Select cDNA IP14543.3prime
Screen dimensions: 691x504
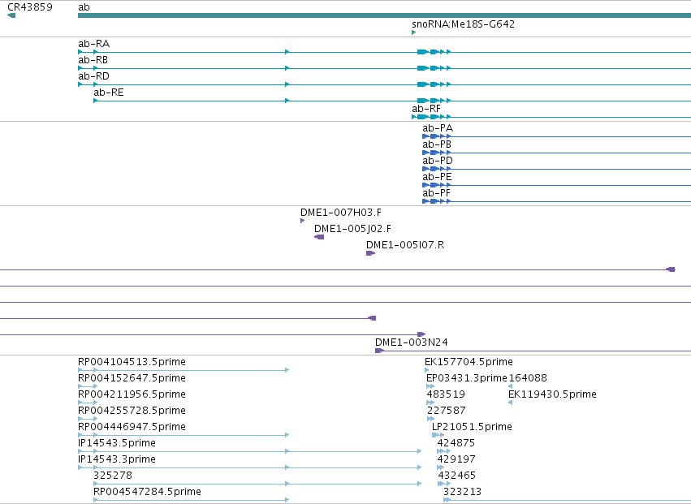click(x=117, y=459)
